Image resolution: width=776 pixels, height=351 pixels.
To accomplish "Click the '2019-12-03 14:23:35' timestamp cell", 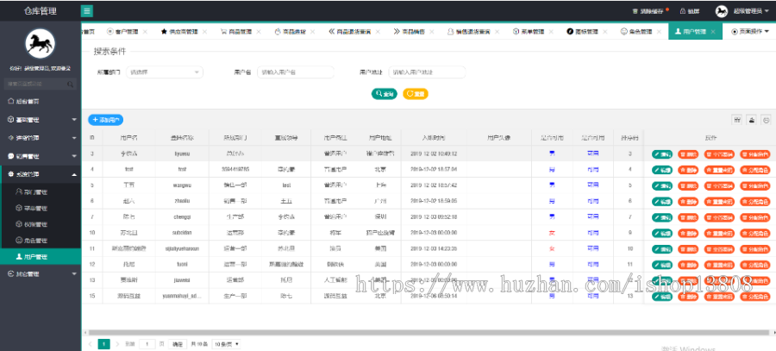I will 434,248.
